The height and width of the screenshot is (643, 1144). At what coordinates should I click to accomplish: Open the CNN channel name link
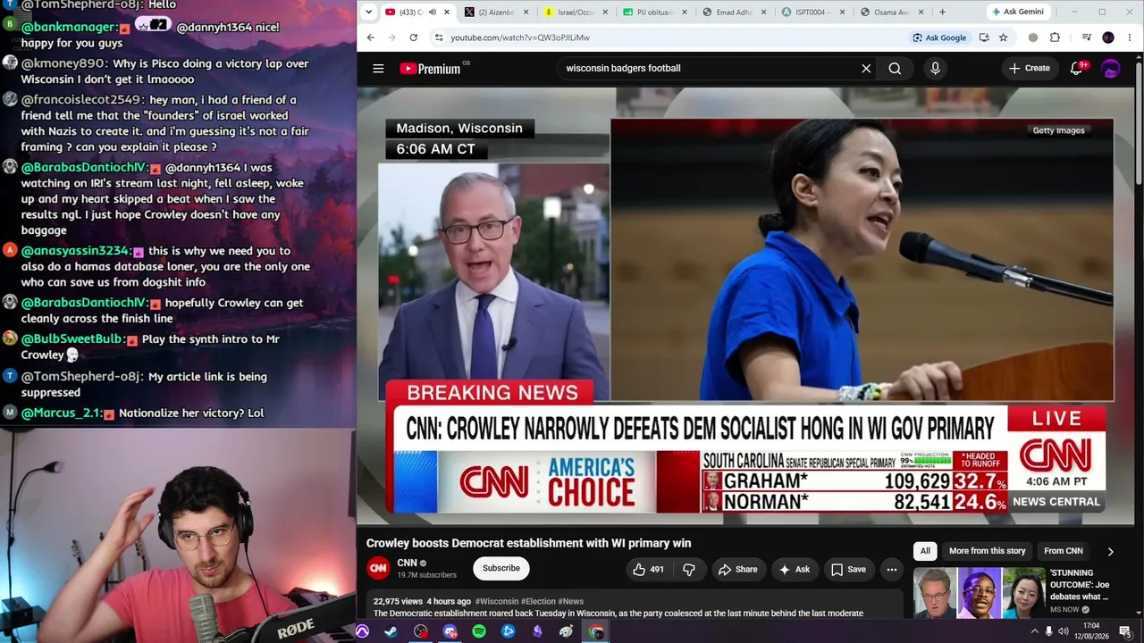(x=407, y=563)
